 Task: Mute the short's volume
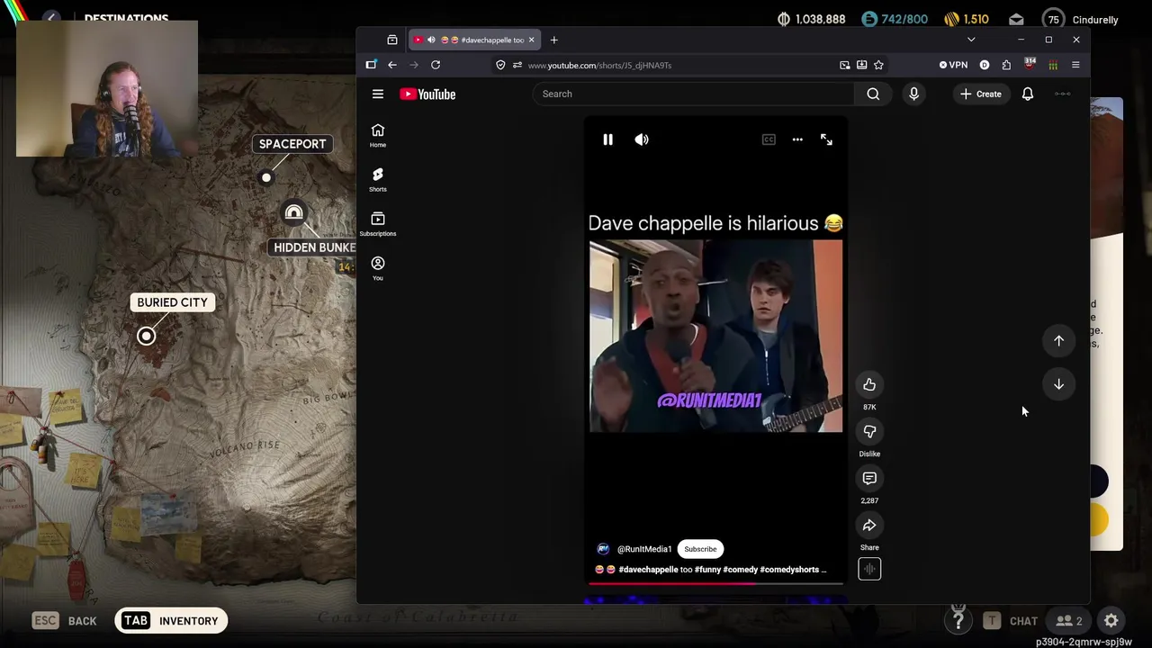pos(642,139)
